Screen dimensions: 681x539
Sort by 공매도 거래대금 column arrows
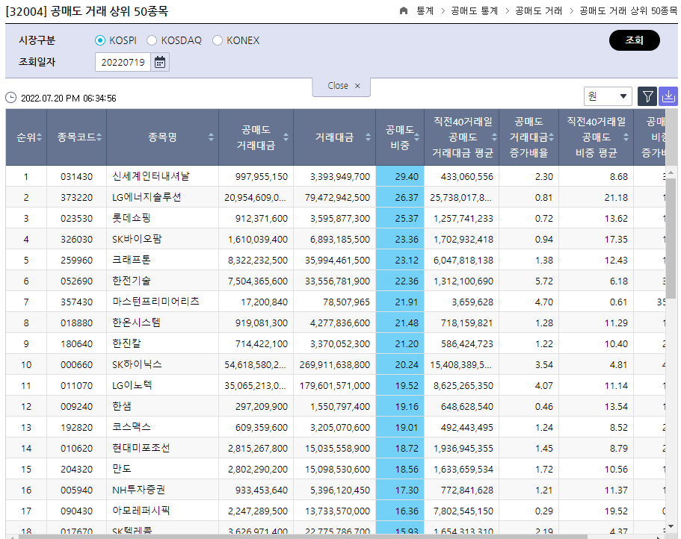click(x=286, y=137)
